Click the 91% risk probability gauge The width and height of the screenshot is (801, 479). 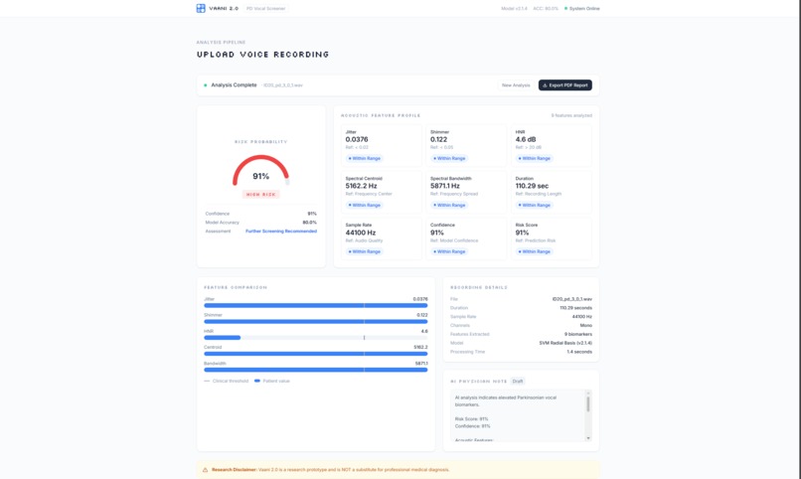pyautogui.click(x=261, y=171)
